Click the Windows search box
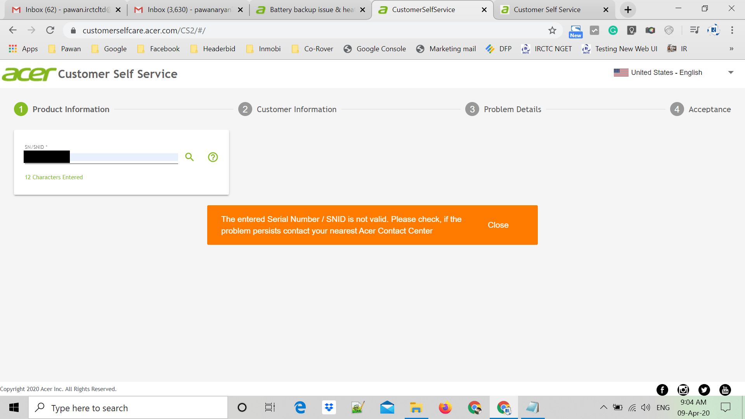Image resolution: width=745 pixels, height=419 pixels. (x=128, y=407)
